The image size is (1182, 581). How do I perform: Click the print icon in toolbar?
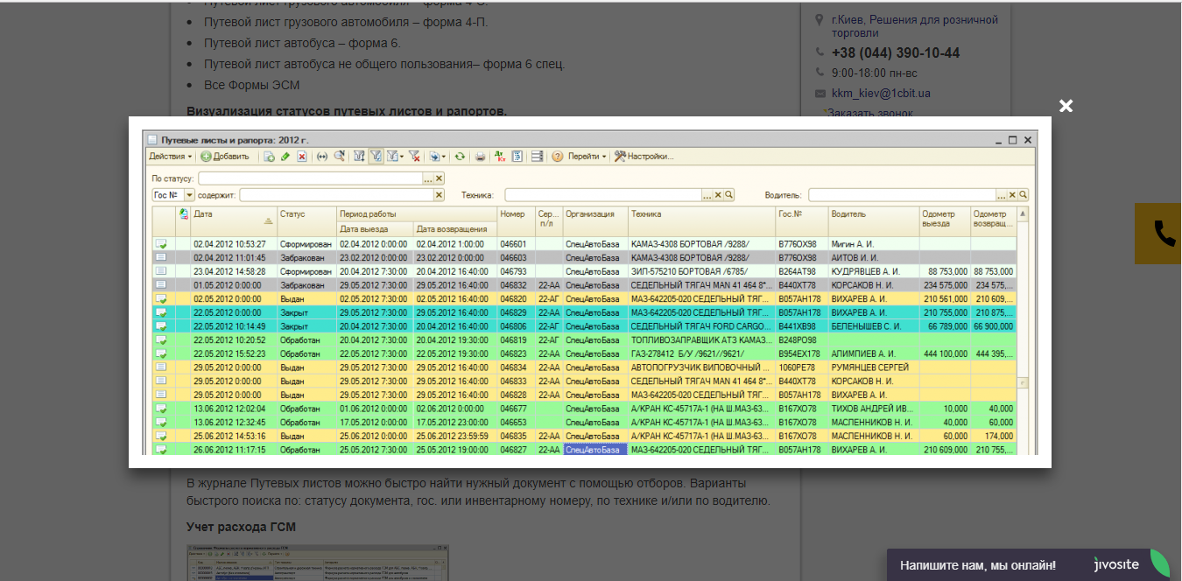480,157
